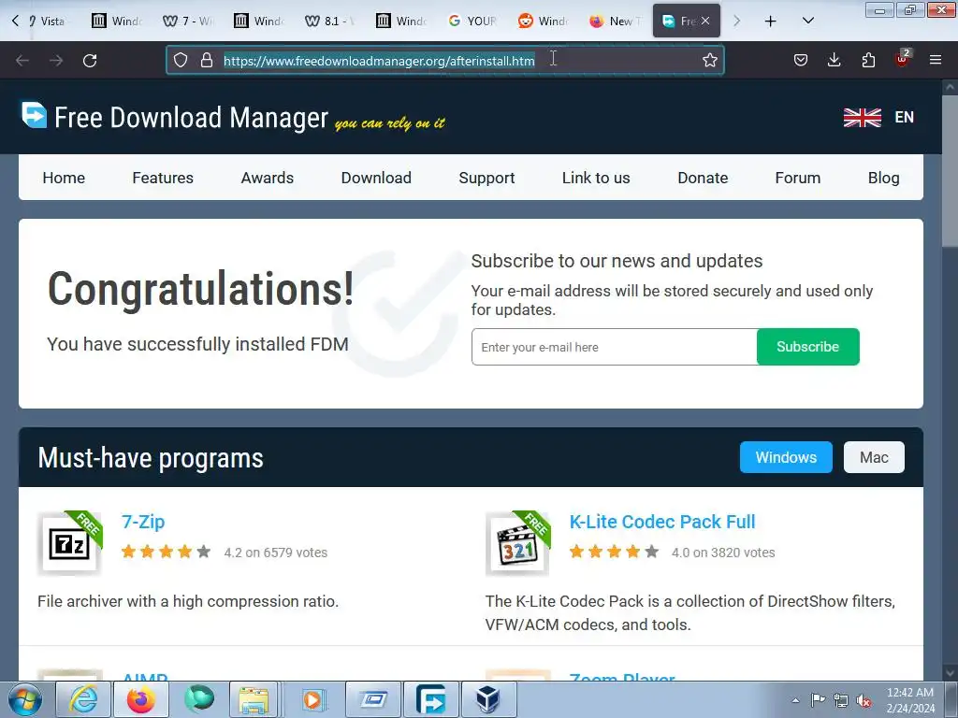Open the Awards menu item
Viewport: 958px width, 718px height.
[x=267, y=178]
